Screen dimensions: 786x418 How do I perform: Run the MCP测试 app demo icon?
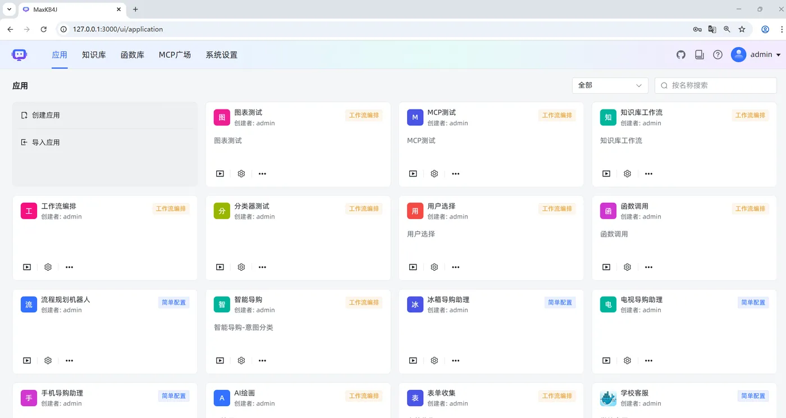tap(413, 174)
